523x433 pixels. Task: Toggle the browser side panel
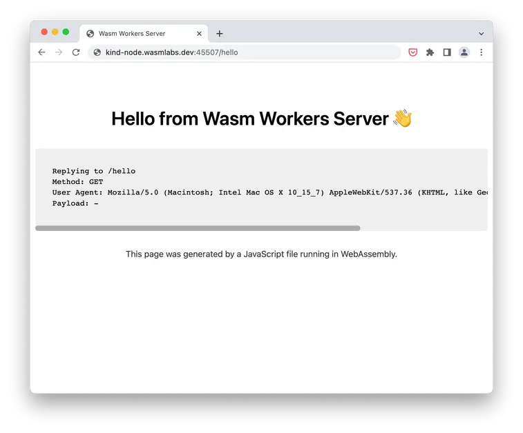(447, 52)
